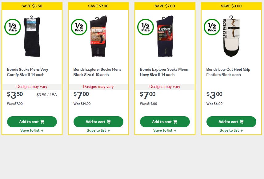The width and height of the screenshot is (264, 179).
Task: Click the cart icon on Bonds Low Cut Footlets
Action: tap(242, 122)
